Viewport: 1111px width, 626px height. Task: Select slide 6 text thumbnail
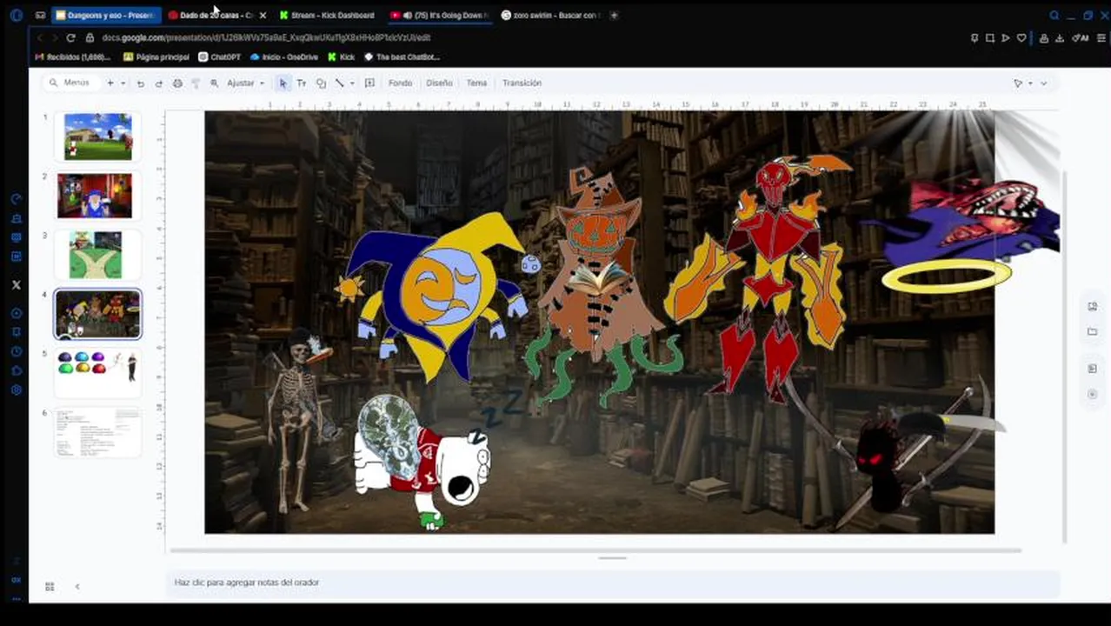(x=98, y=431)
